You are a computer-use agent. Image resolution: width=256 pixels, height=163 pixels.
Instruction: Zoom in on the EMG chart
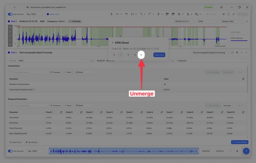click(10, 27)
